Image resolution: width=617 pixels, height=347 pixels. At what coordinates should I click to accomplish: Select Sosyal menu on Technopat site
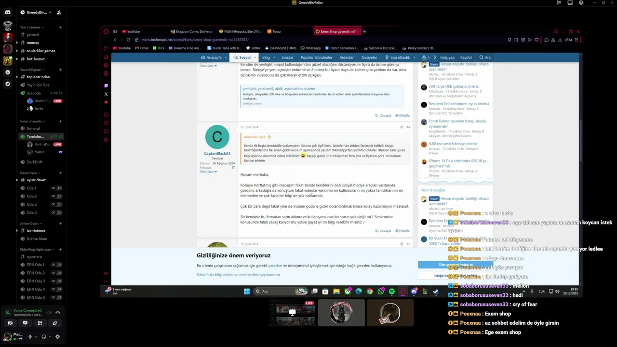tap(242, 57)
